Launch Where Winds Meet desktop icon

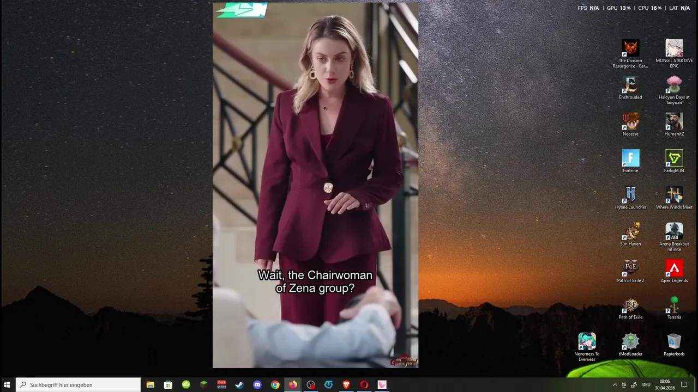coord(674,198)
